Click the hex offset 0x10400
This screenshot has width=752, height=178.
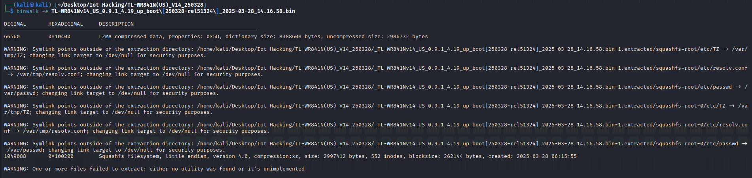point(59,37)
